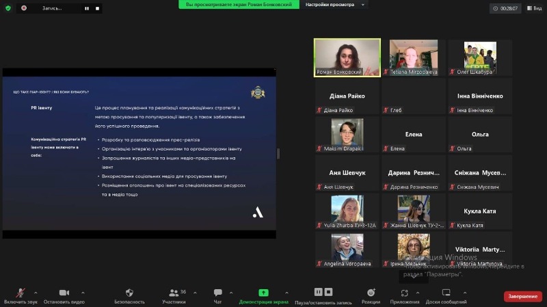This screenshot has height=307, width=547.
Task: Select Кукла Катя participant tile
Action: click(x=480, y=211)
